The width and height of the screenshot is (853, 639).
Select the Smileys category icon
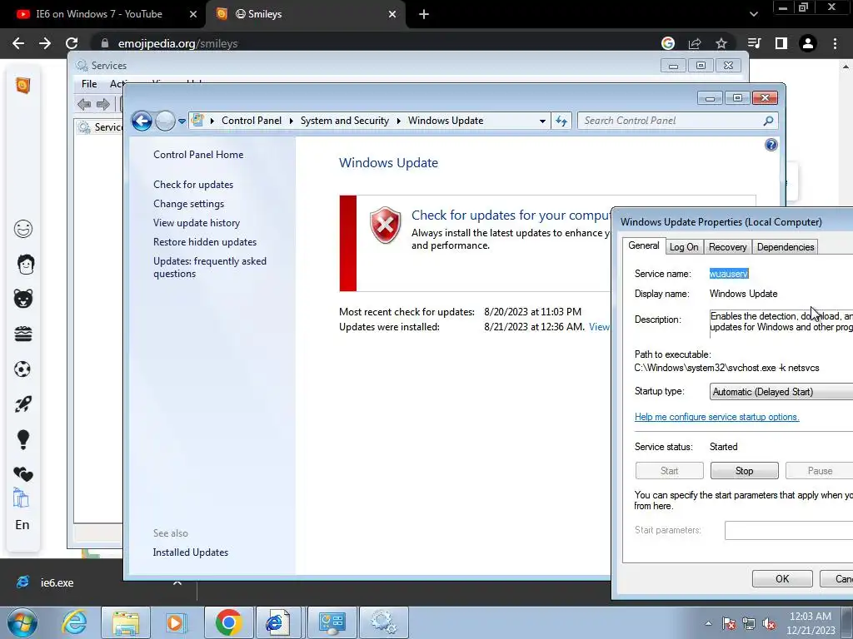[22, 229]
